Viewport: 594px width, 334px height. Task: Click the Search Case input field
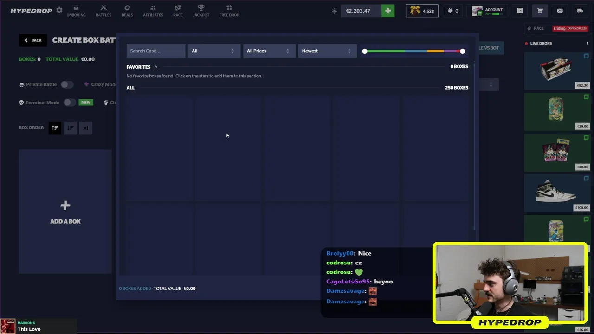pyautogui.click(x=156, y=51)
